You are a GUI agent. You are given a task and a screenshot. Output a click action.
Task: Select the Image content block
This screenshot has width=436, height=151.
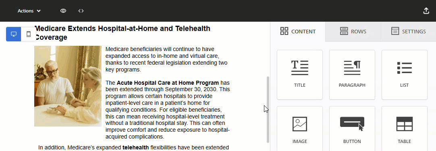[x=300, y=130]
